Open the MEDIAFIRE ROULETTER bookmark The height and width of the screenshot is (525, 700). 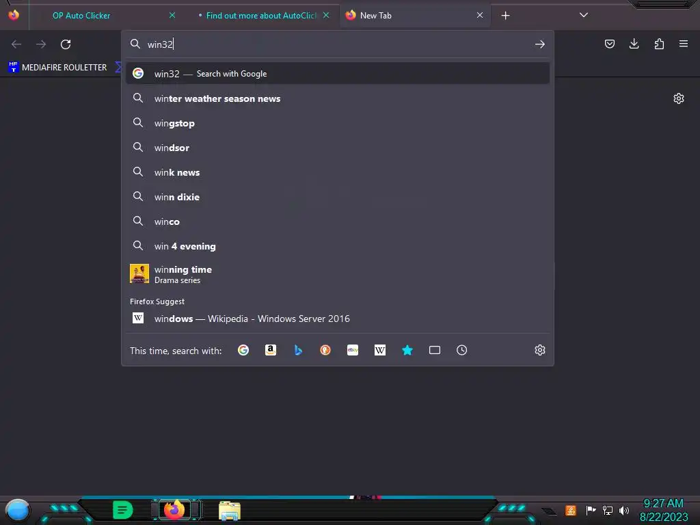pos(57,68)
